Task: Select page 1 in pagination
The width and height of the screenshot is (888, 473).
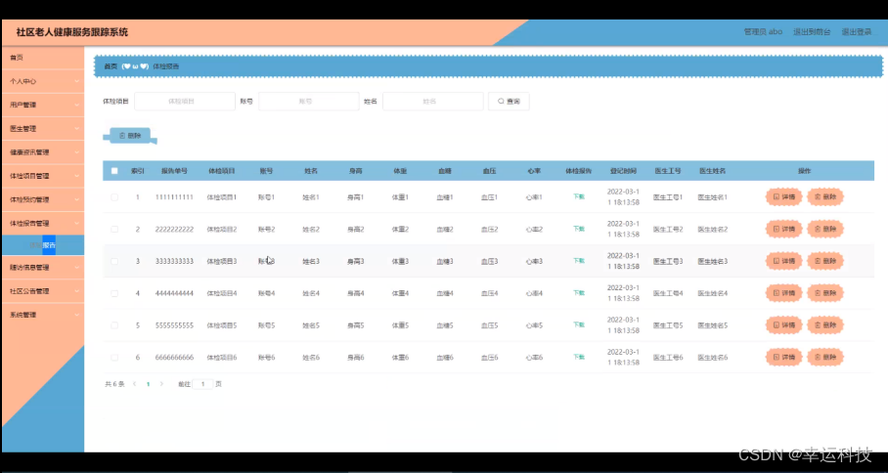Action: 149,384
